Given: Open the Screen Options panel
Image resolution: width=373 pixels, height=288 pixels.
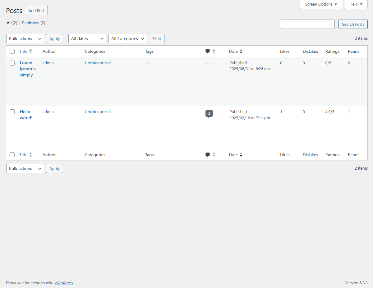Looking at the screenshot, I should (x=321, y=4).
